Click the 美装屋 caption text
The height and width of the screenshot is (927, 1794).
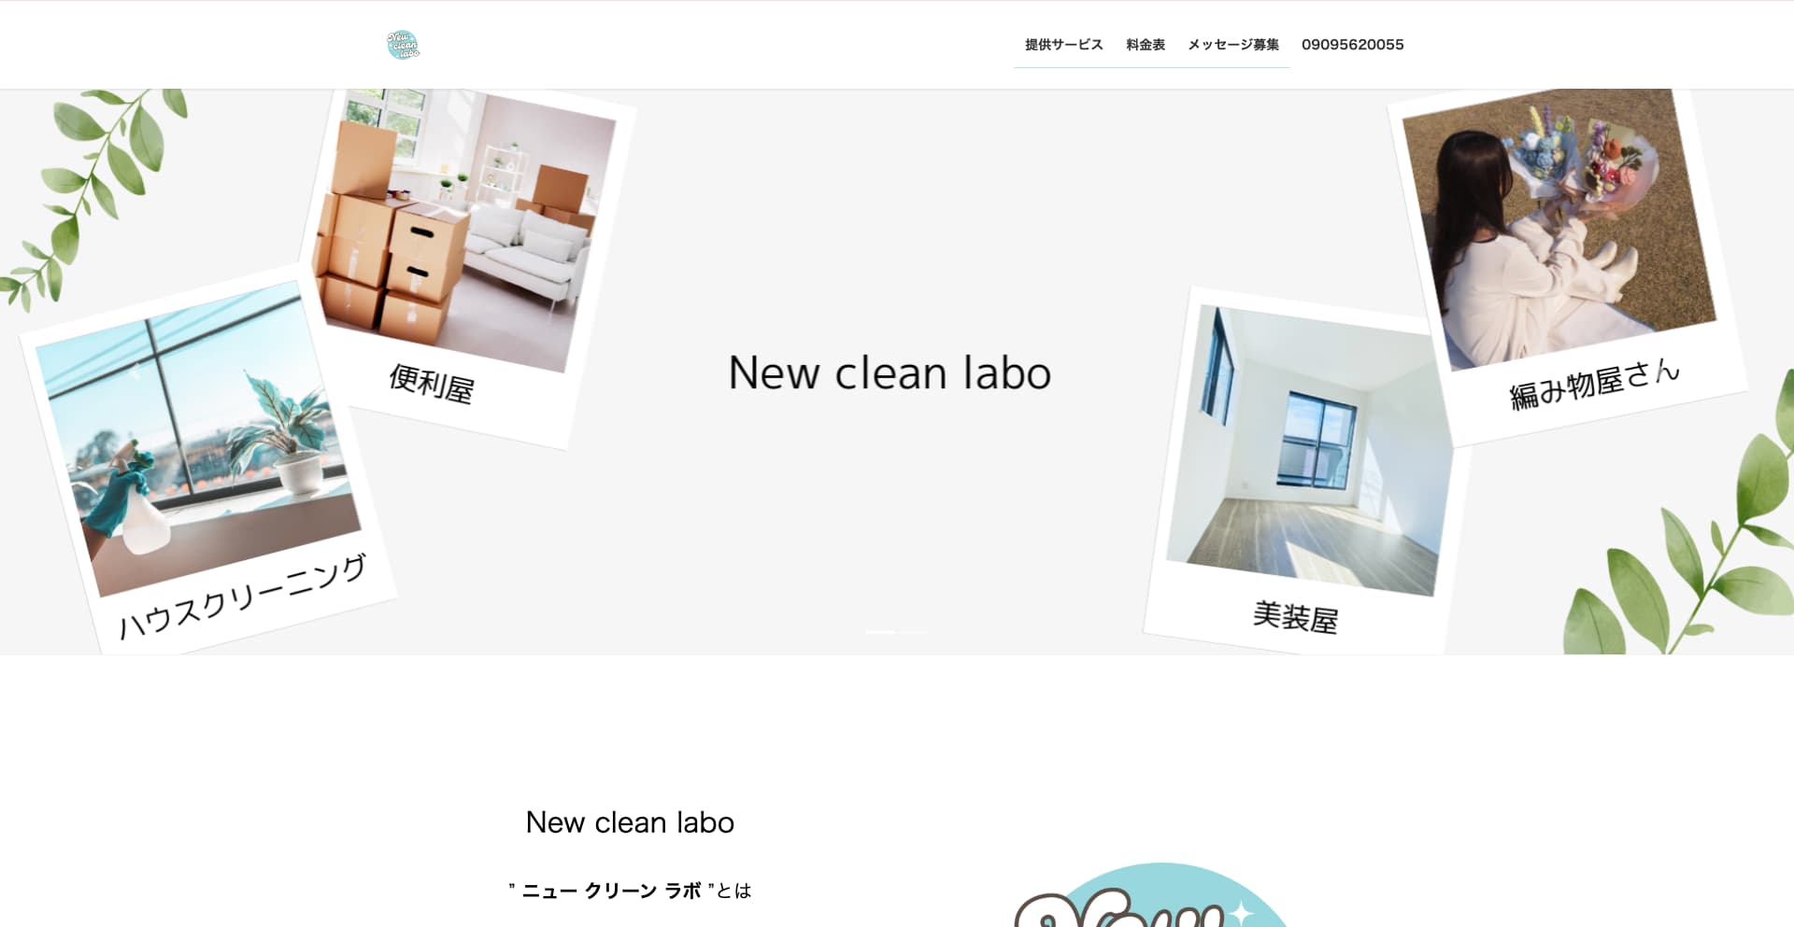coord(1295,617)
